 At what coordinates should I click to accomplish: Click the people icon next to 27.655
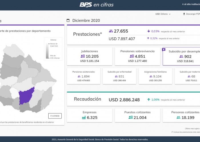(111, 31)
